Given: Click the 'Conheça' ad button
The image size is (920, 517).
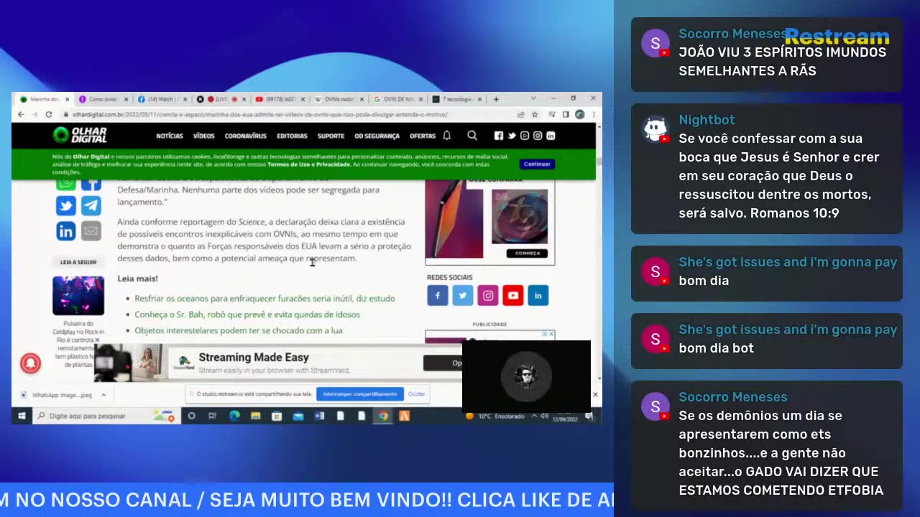Looking at the screenshot, I should click(x=527, y=253).
